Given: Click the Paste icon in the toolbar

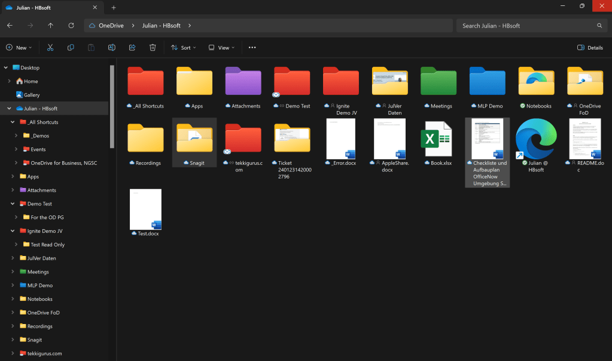Looking at the screenshot, I should click(x=91, y=47).
